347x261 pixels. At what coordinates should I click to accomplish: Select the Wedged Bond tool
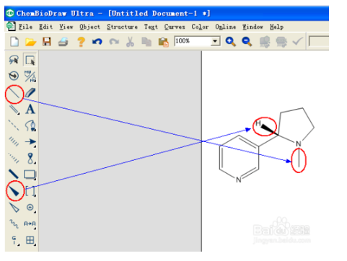click(x=14, y=191)
